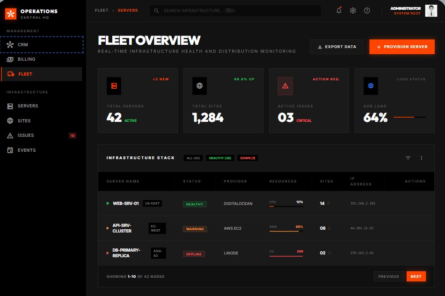Click the Previous page button
445x296 pixels.
[388, 276]
